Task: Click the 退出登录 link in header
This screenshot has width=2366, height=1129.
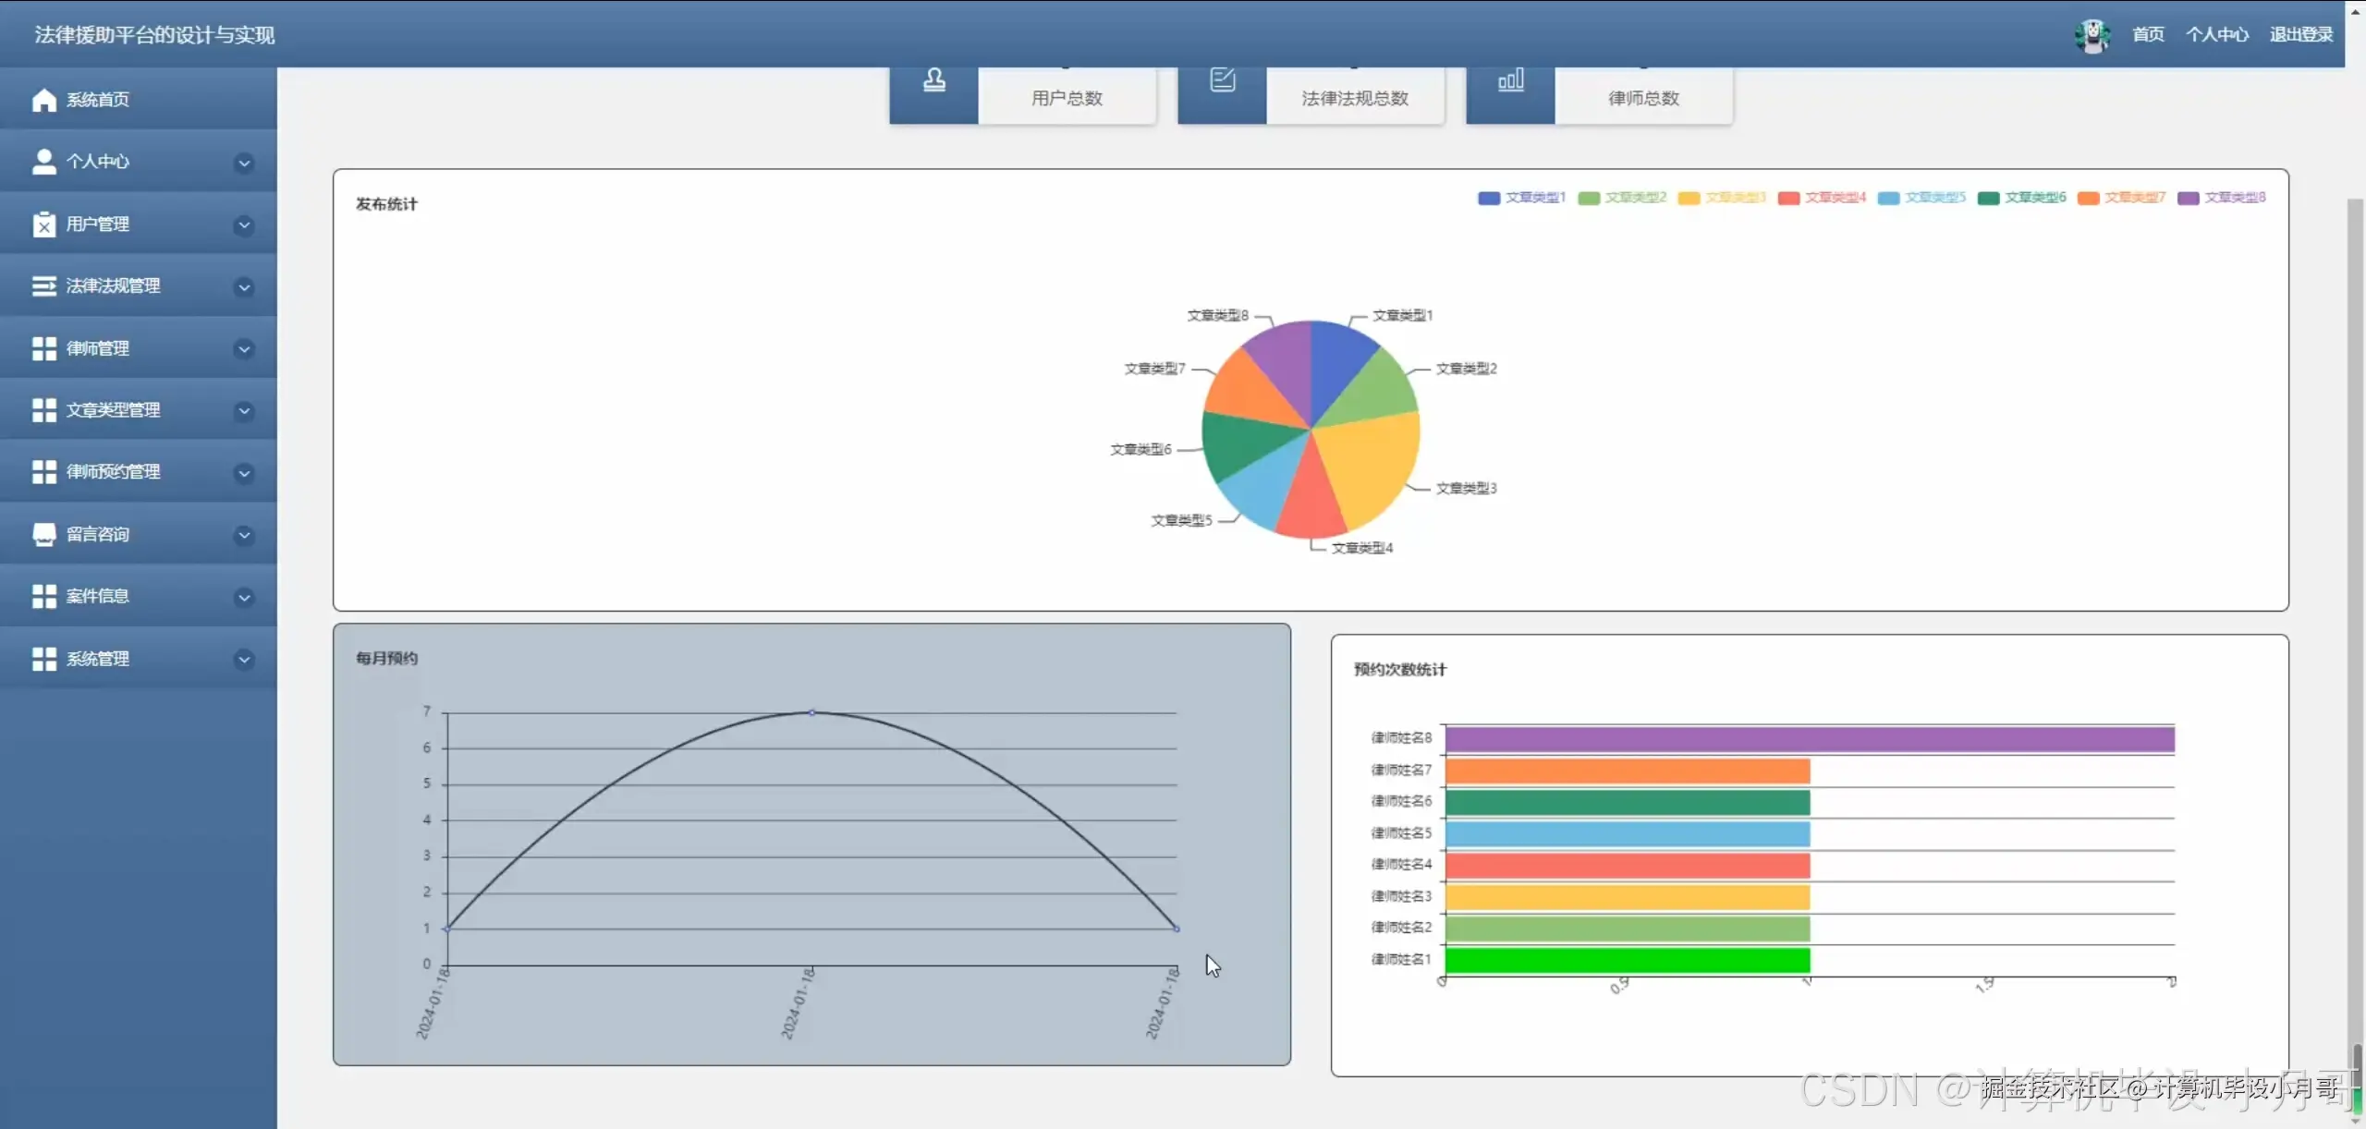Action: [x=2300, y=35]
